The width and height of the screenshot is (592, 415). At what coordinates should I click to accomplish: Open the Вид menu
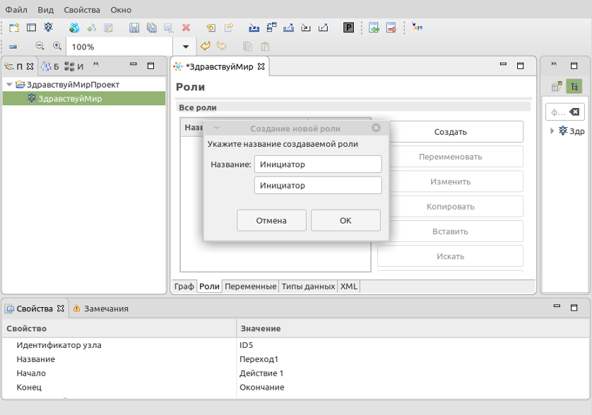coord(45,10)
